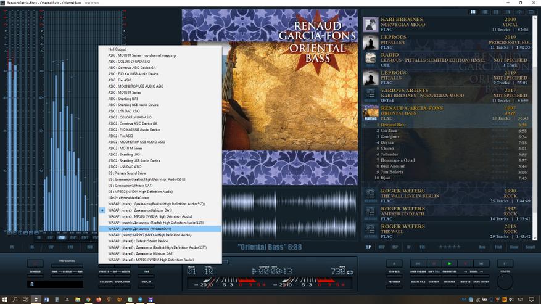Click the Preferences button
Image resolution: width=541 pixels, height=304 pixels.
tap(67, 266)
